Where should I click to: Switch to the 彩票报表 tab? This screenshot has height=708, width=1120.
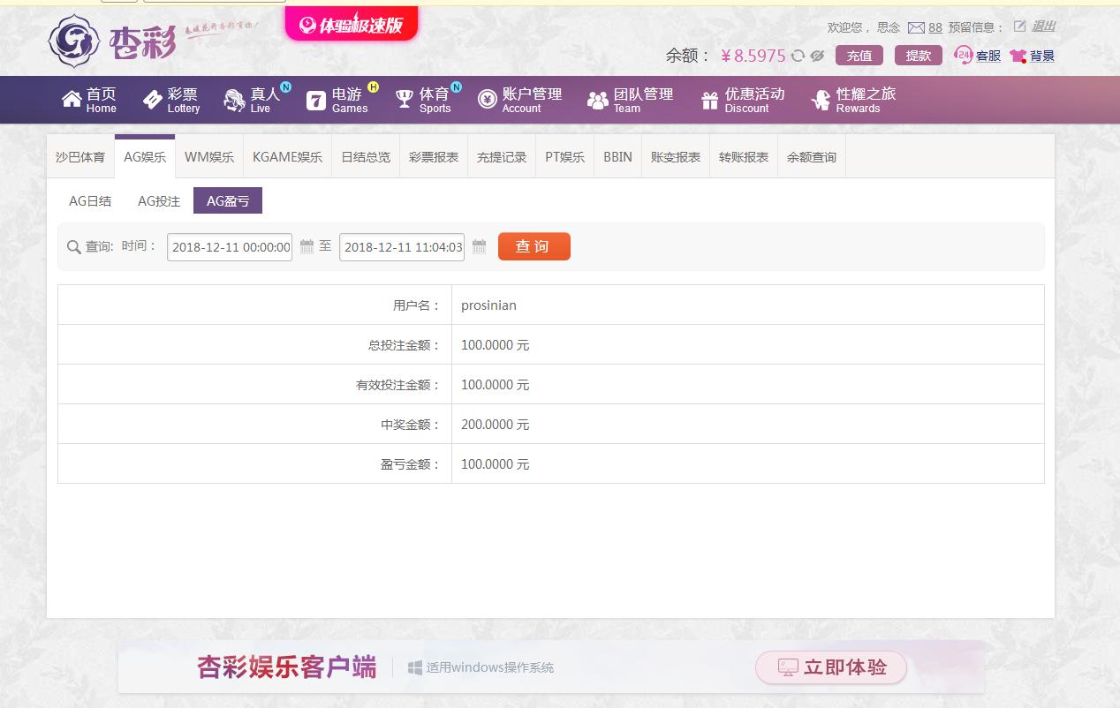(x=434, y=157)
